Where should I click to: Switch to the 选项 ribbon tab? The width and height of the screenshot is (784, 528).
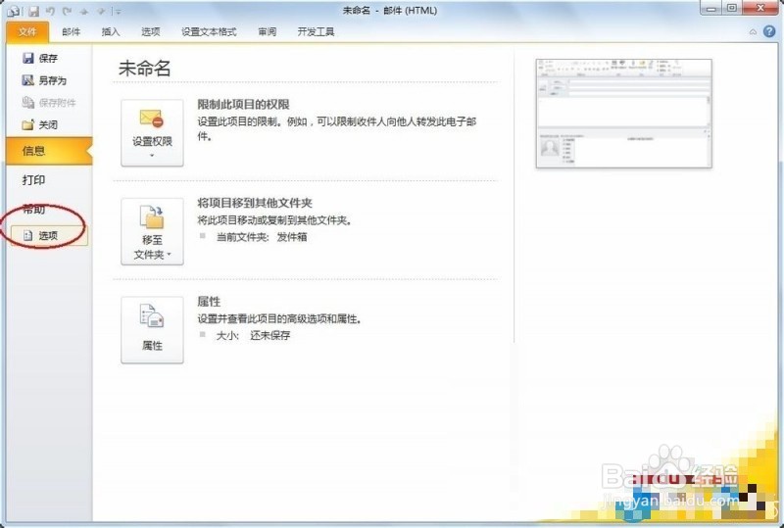point(151,32)
